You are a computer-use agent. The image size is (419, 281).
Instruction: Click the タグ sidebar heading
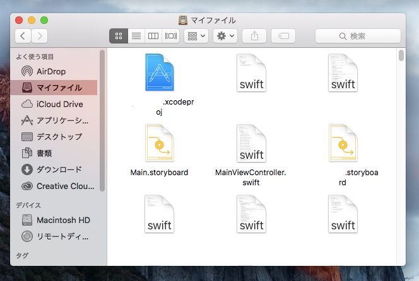coord(22,255)
